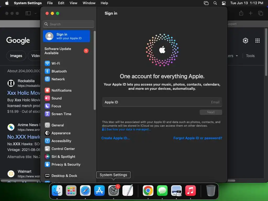The image size is (268, 201).
Task: Open Launchpad from the Dock
Action: click(71, 191)
